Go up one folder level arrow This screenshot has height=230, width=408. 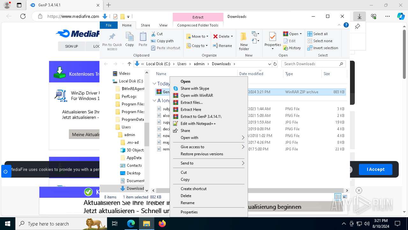(129, 64)
